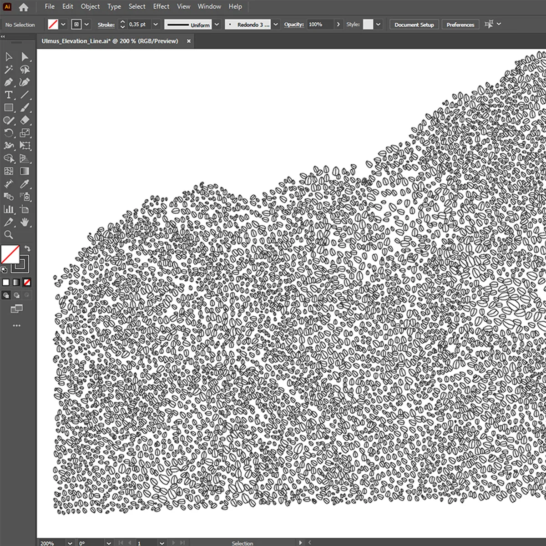Select the Selection tool
This screenshot has width=546, height=546.
(x=8, y=57)
